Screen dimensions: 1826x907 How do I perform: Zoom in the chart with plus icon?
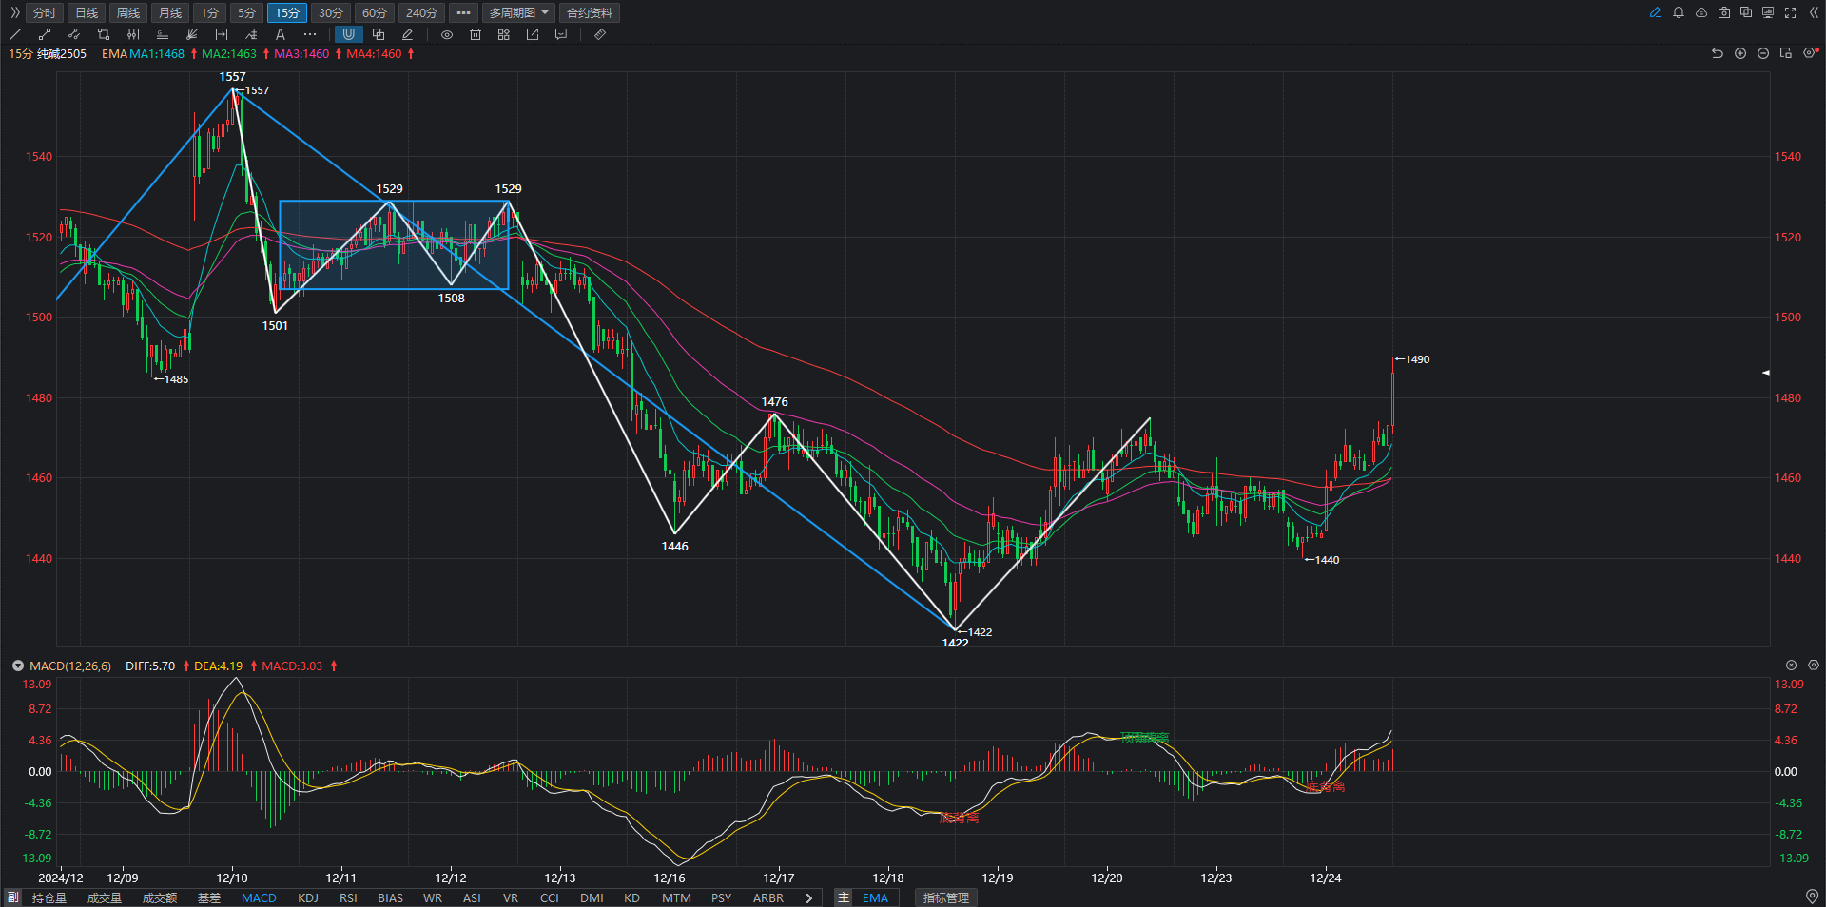click(x=1740, y=53)
